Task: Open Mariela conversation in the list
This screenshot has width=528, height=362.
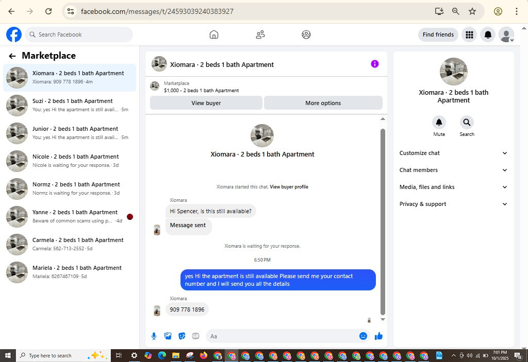Action: click(x=70, y=272)
